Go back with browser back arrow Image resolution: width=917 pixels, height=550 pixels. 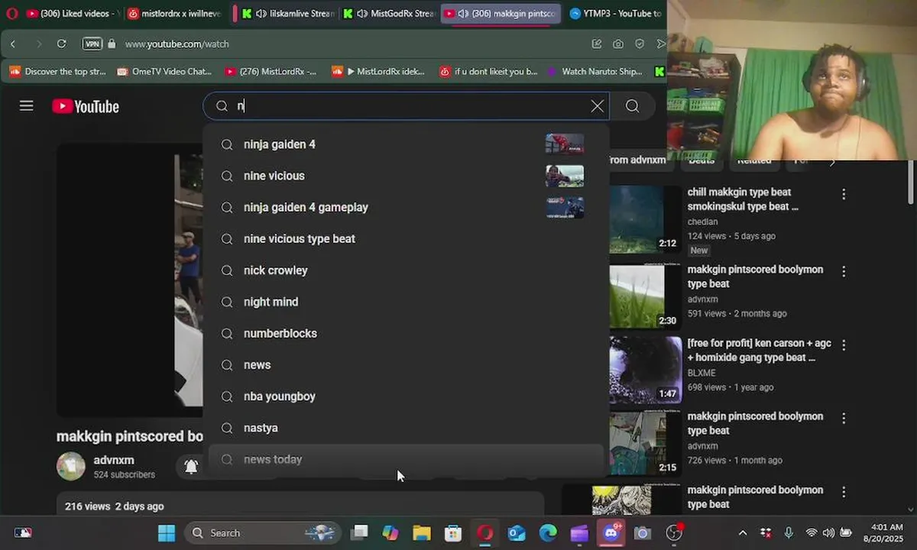(x=13, y=44)
